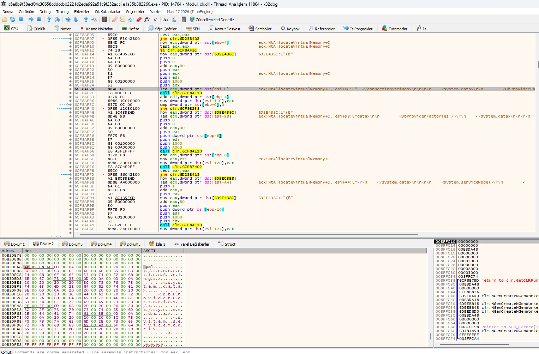Open the İş Parçacıkları tab
This screenshot has height=354, width=539.
click(x=358, y=29)
